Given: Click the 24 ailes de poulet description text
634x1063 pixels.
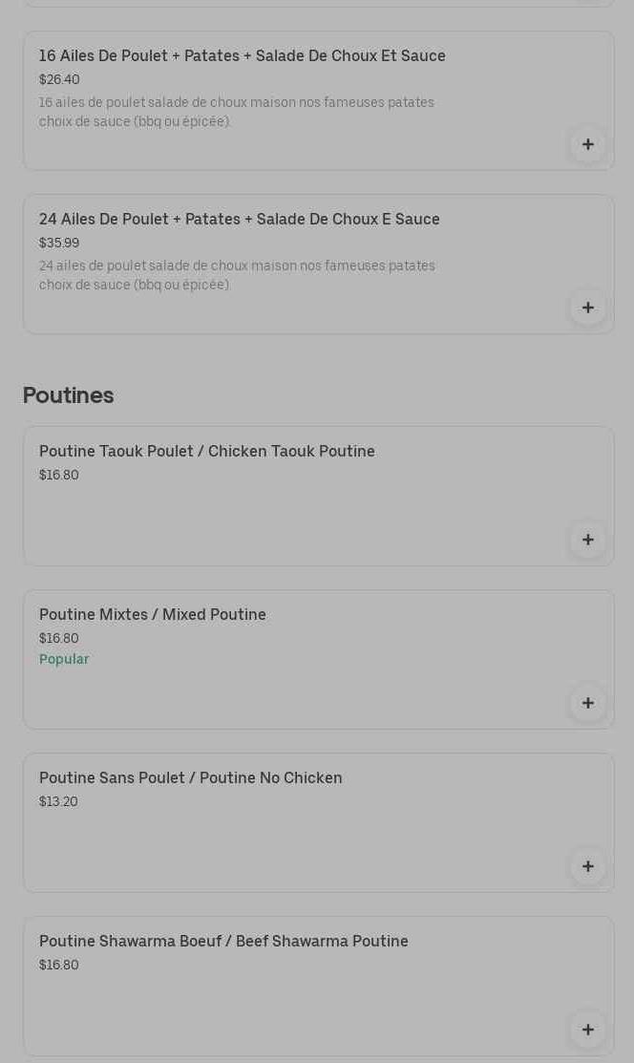Looking at the screenshot, I should tap(236, 275).
